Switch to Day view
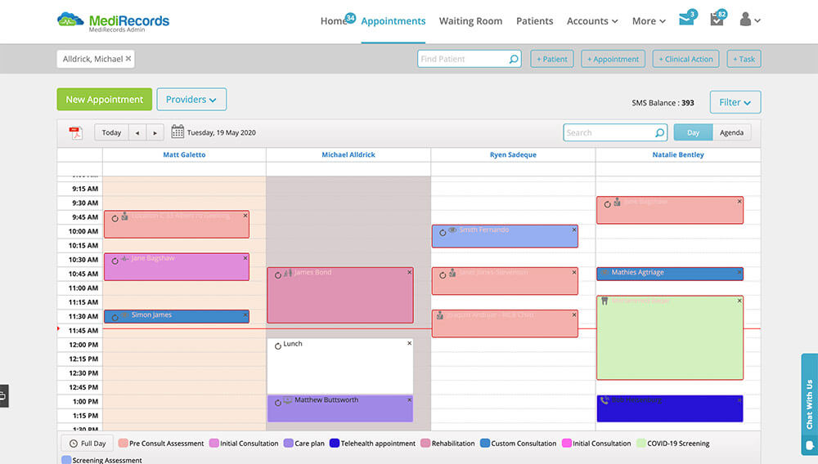 pos(693,133)
